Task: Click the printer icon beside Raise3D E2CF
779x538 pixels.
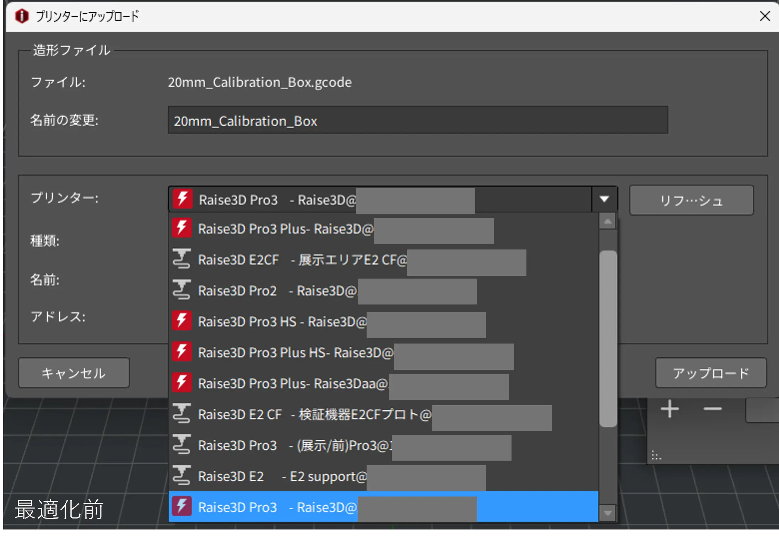Action: point(182,259)
